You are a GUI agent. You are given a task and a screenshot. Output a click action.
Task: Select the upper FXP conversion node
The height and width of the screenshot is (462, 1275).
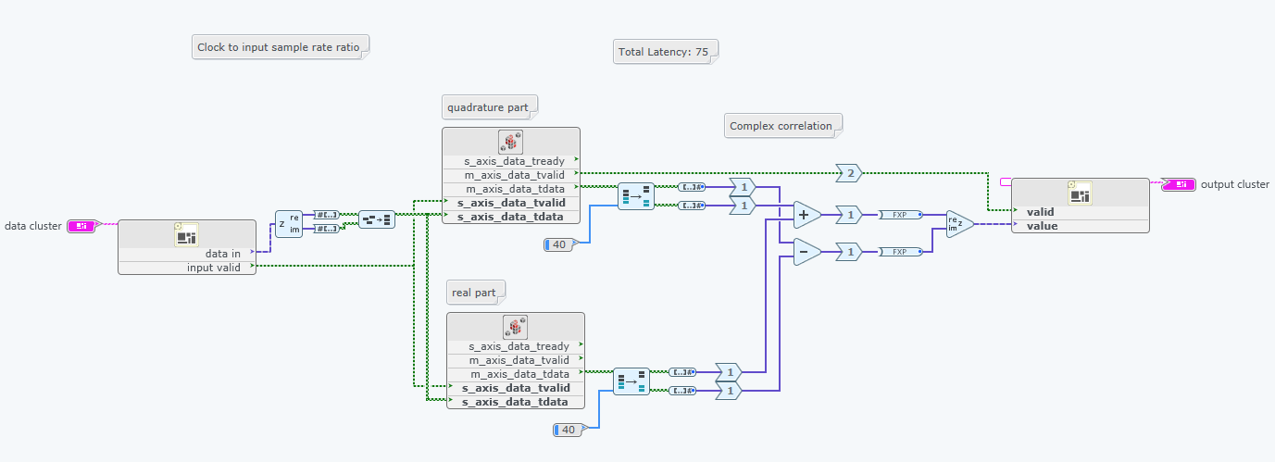900,215
